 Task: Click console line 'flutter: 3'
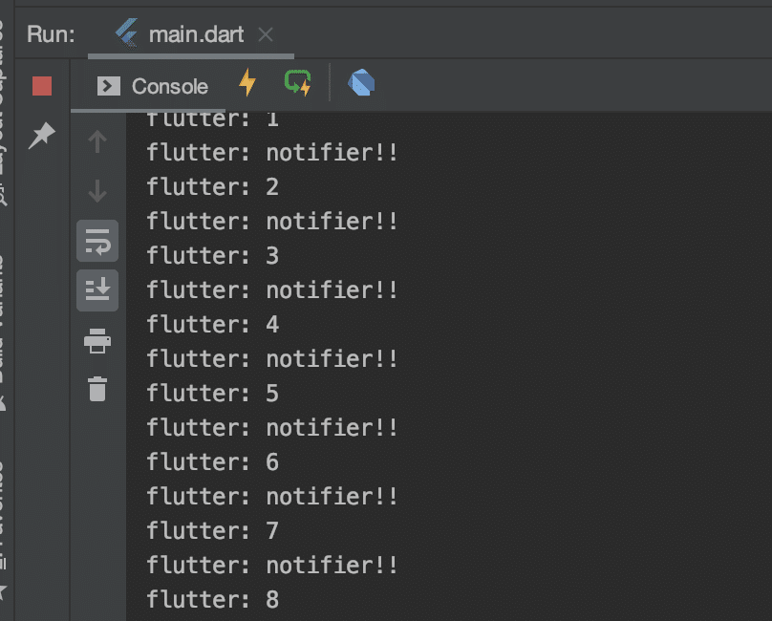pyautogui.click(x=213, y=256)
